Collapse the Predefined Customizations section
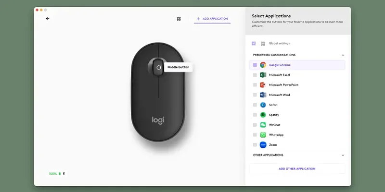This screenshot has height=192, width=385. 343,55
